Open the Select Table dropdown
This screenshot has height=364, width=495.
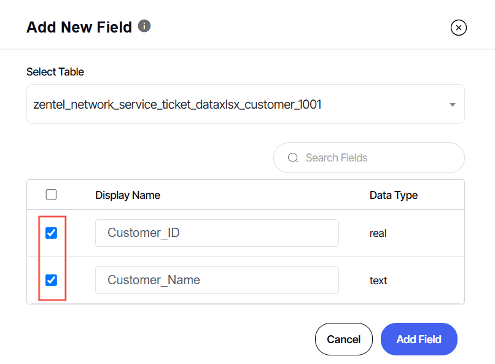pyautogui.click(x=245, y=104)
